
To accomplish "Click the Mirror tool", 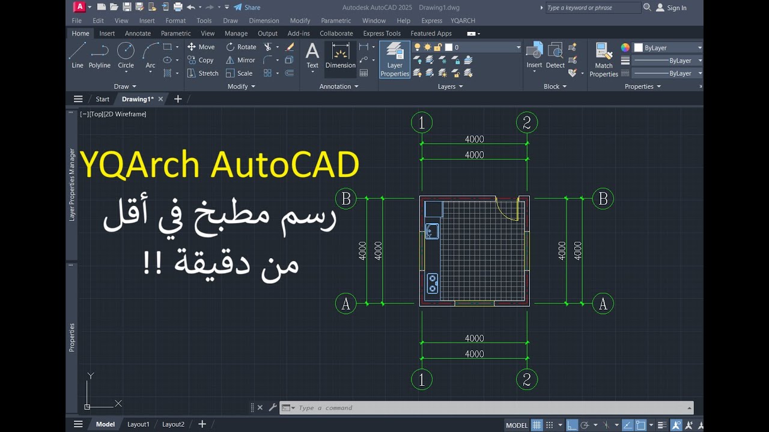I will point(240,60).
